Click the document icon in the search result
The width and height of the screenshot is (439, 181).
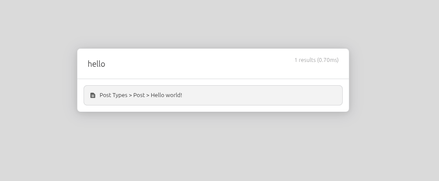[x=93, y=95]
